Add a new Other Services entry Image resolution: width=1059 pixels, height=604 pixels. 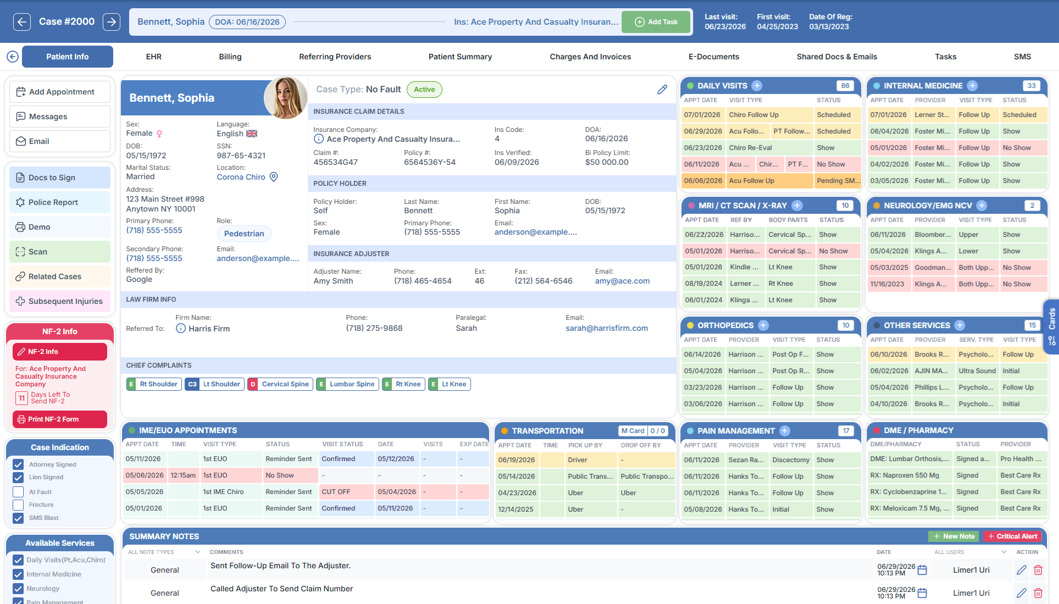click(960, 325)
